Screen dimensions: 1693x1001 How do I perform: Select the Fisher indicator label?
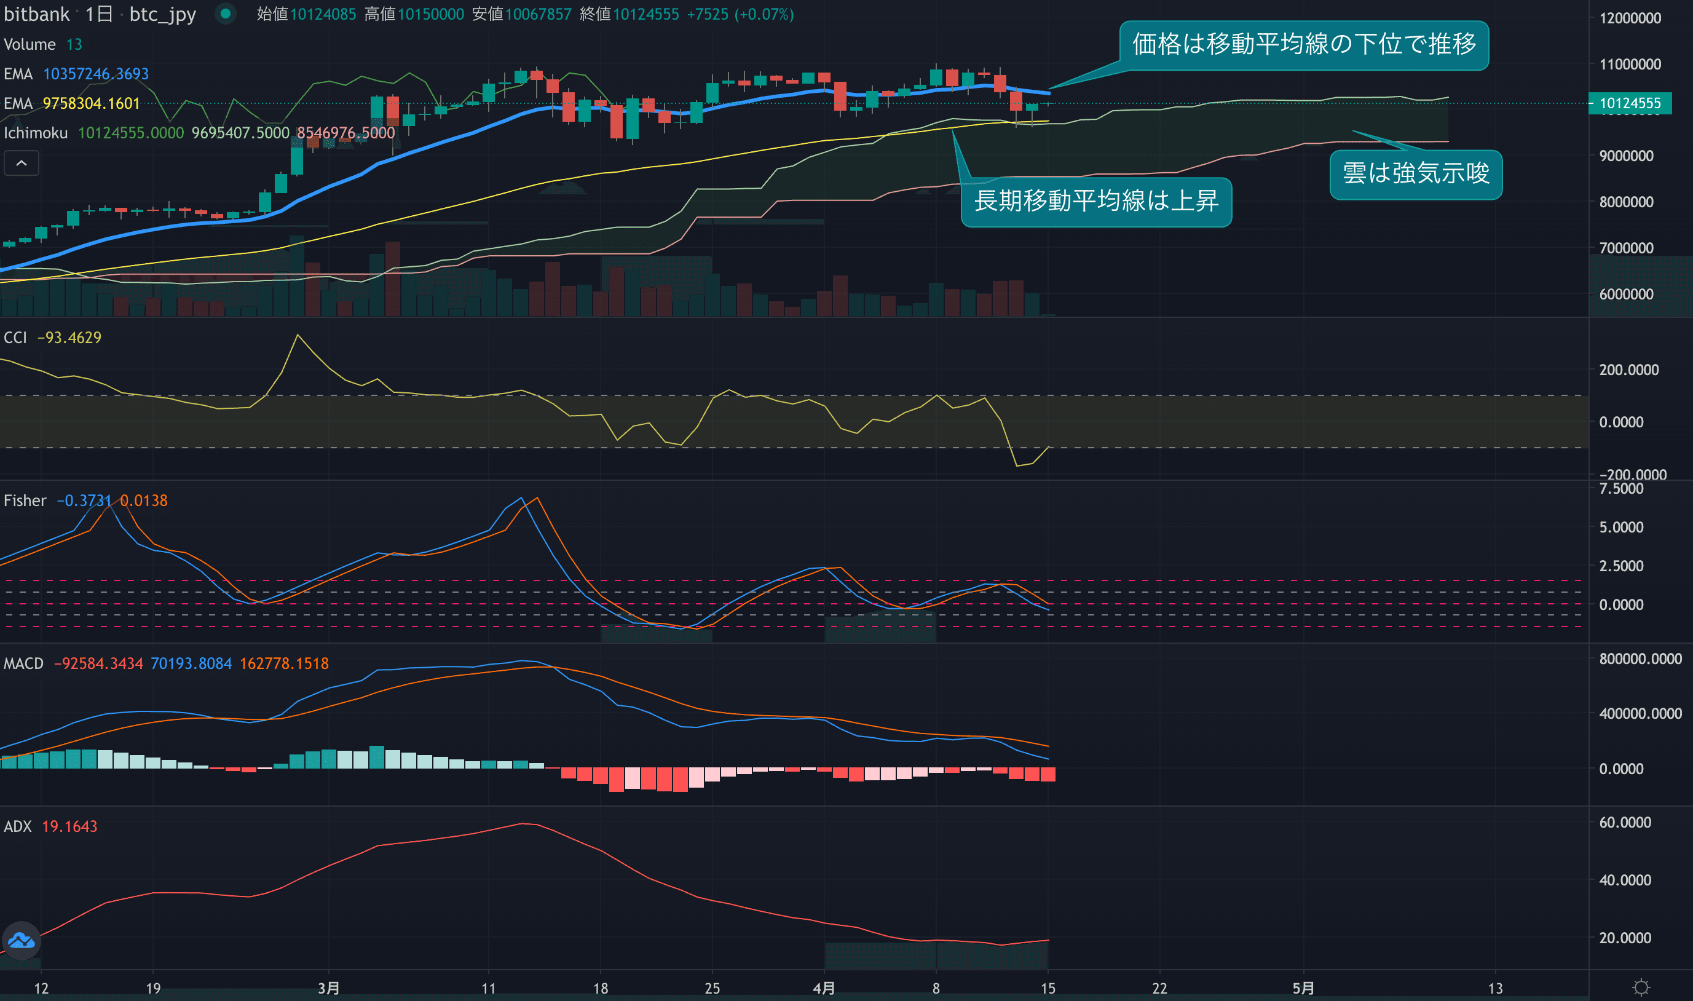(25, 501)
